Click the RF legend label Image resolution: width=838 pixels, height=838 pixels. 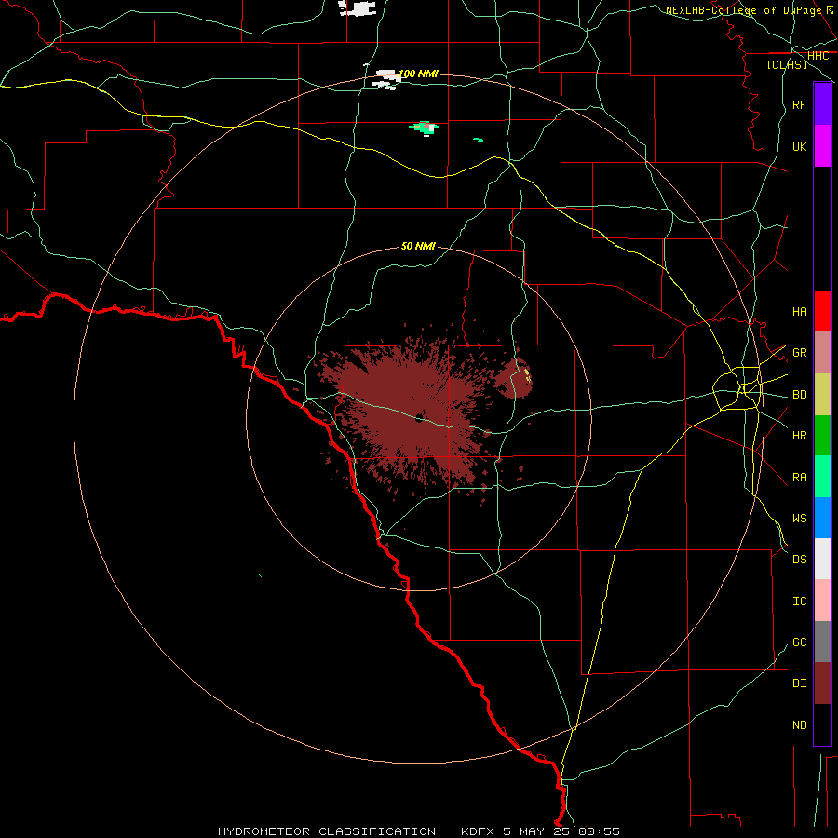point(799,104)
